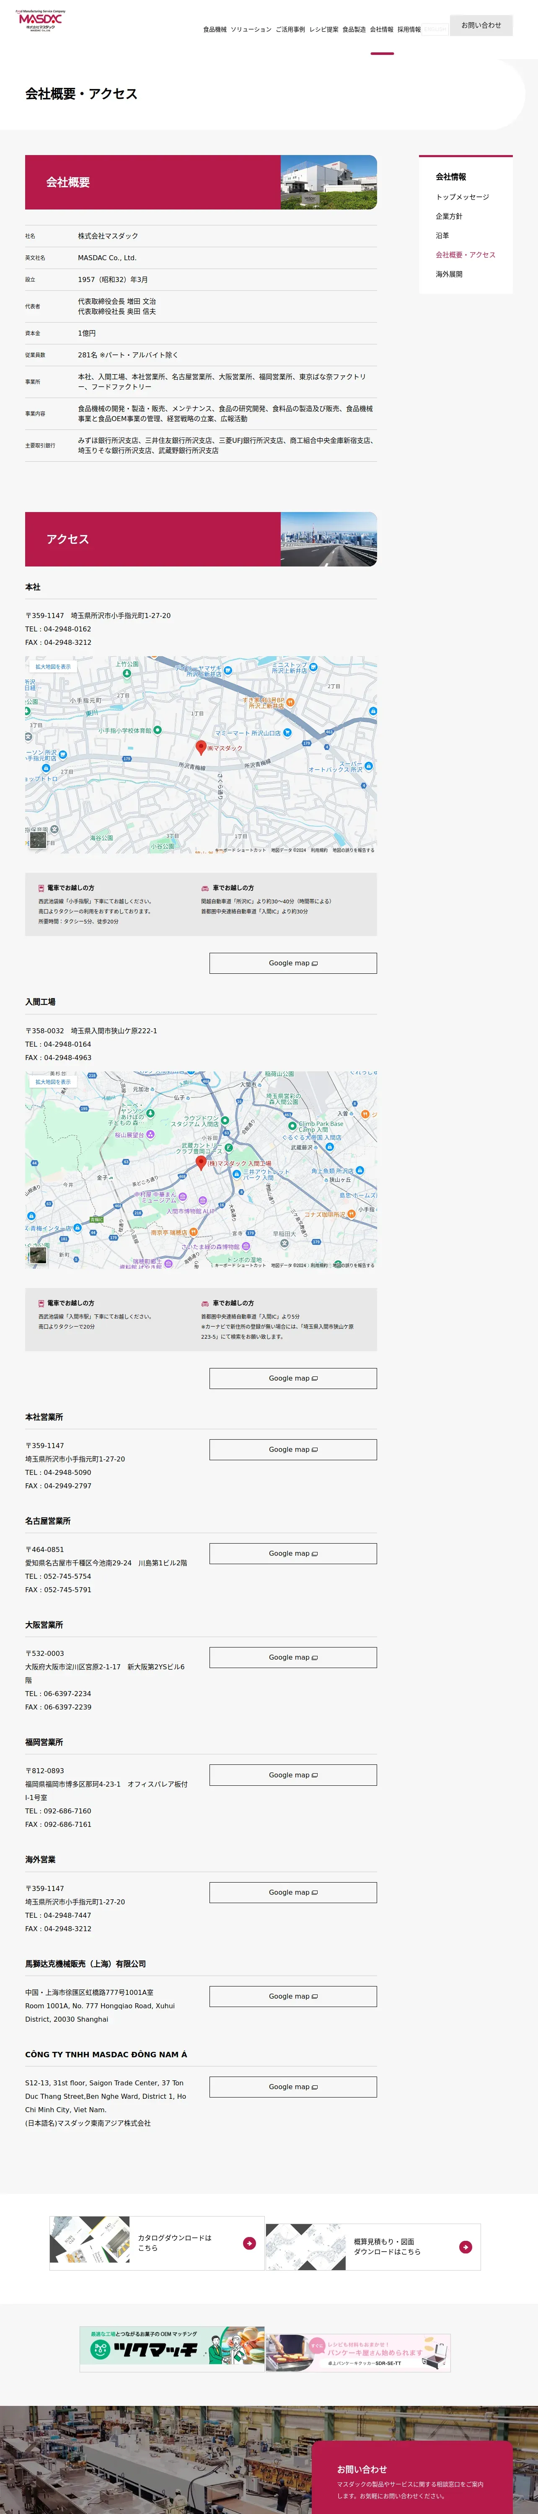Screen dimensions: 538x2514
Task: Click the MASDAC logo in the header
Action: tap(40, 21)
